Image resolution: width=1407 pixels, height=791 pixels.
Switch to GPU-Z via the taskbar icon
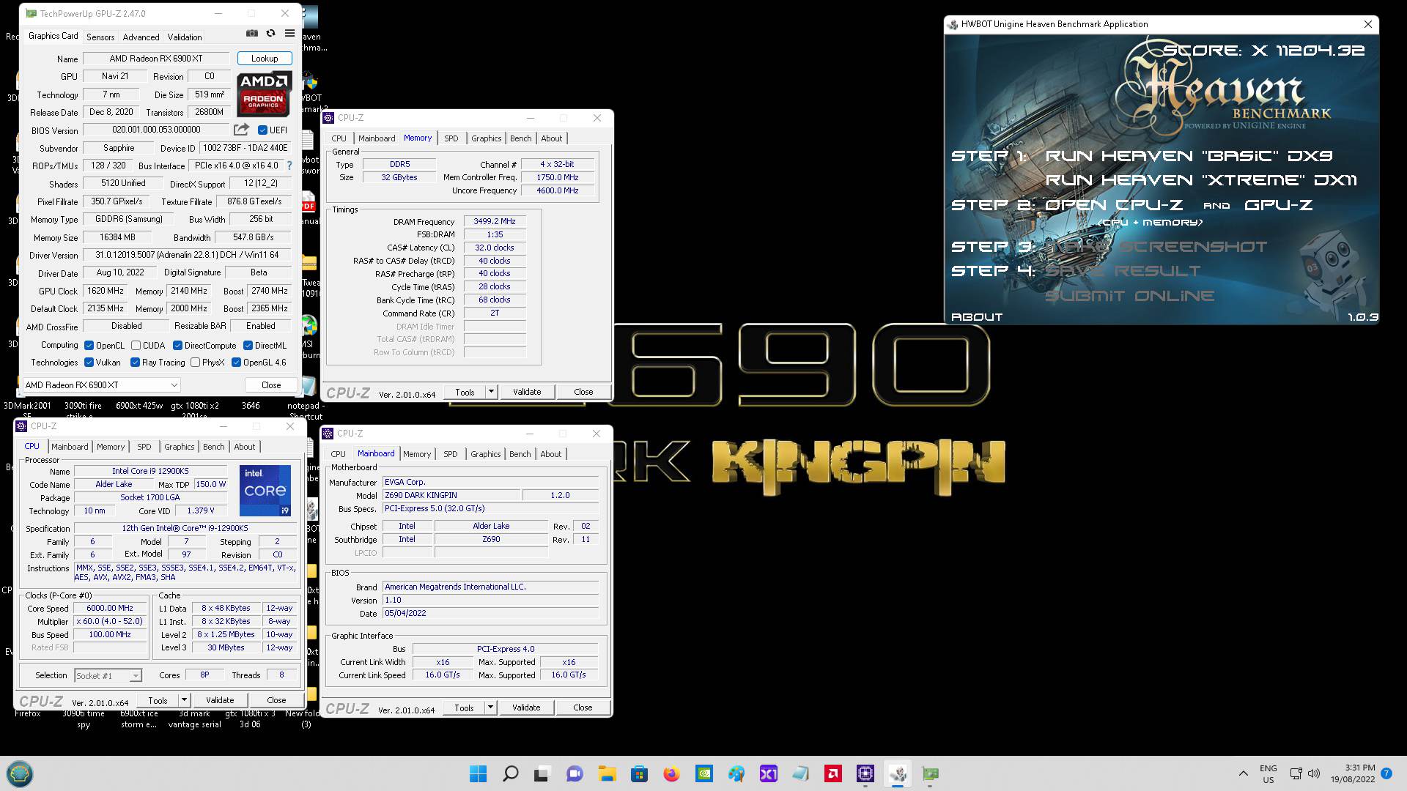tap(930, 773)
